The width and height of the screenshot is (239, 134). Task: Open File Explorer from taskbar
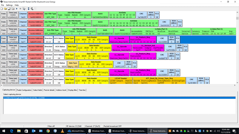[19, 131]
